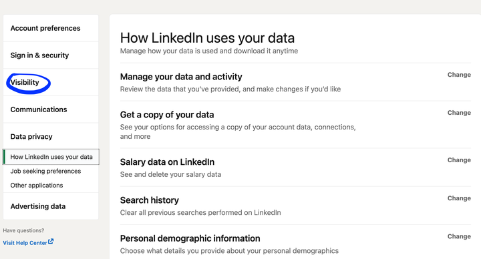This screenshot has width=481, height=259.
Task: Open the Manage your data and activity heading
Action: pyautogui.click(x=181, y=77)
